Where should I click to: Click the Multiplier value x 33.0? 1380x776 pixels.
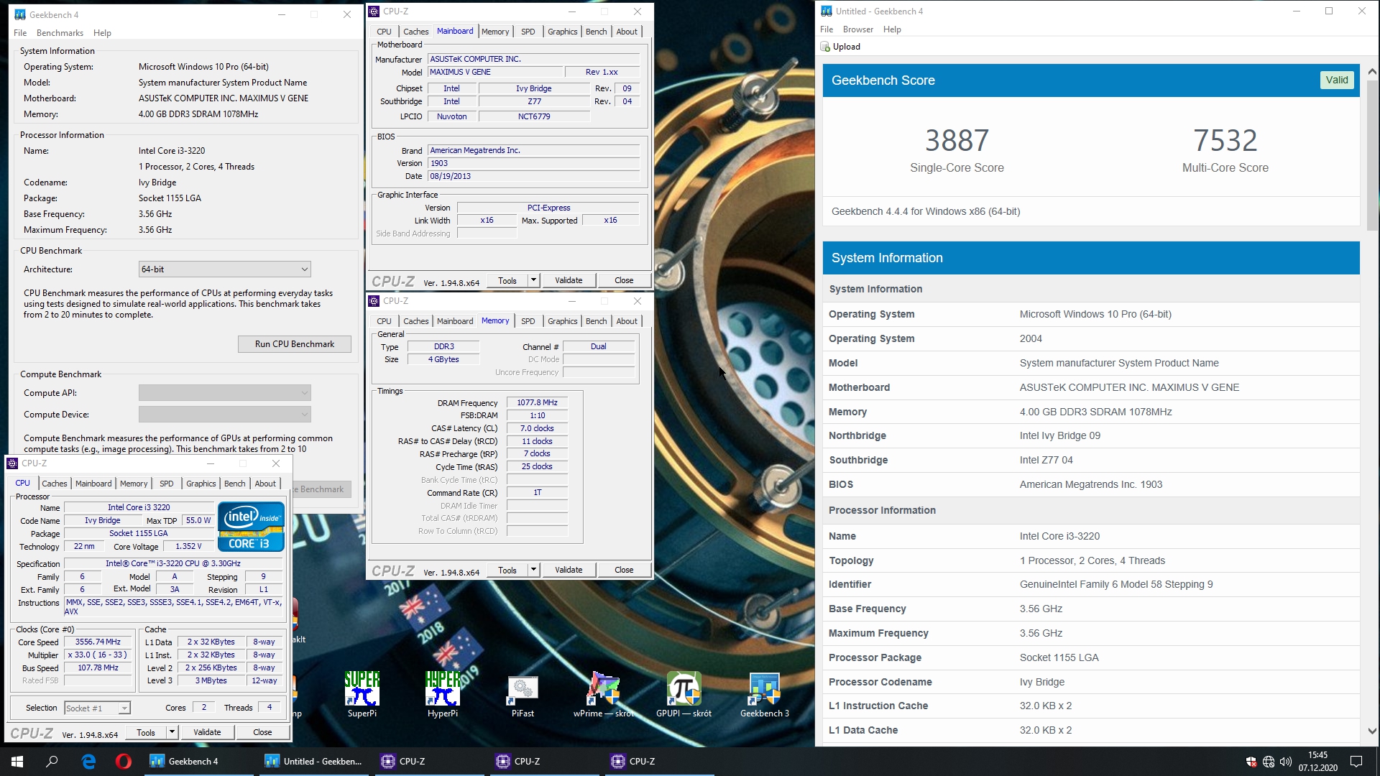(98, 655)
